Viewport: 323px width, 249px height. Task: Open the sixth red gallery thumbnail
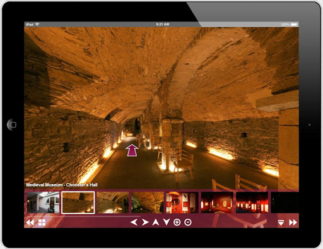point(217,202)
